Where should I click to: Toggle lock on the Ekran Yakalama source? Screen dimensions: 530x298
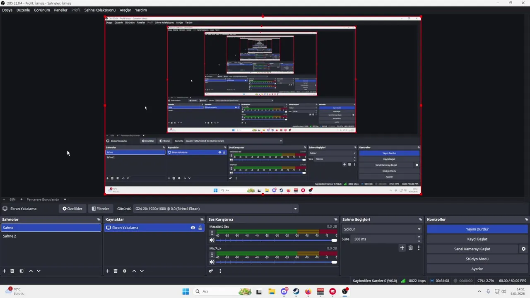pos(200,228)
